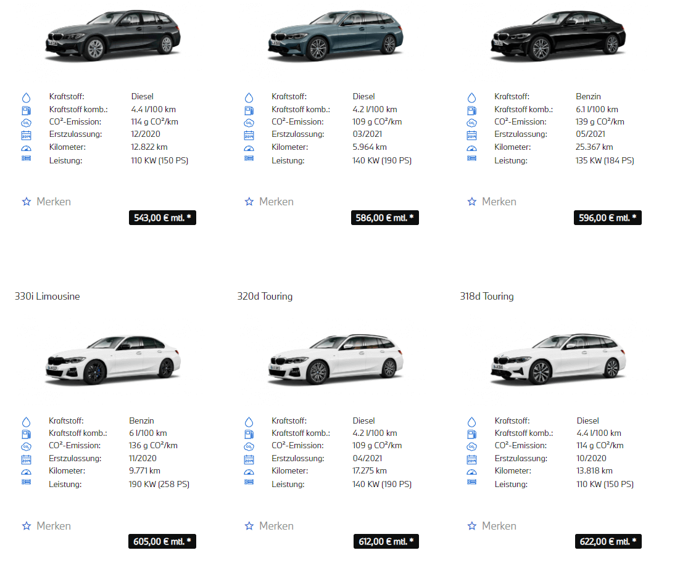
Task: Open the 318d Touring title link
Action: pyautogui.click(x=487, y=297)
